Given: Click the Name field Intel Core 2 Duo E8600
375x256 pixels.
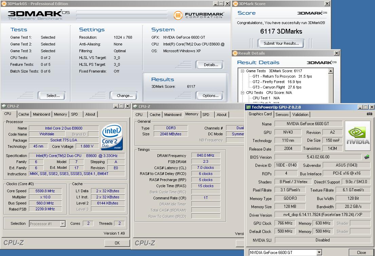Looking at the screenshot, I should [63, 128].
